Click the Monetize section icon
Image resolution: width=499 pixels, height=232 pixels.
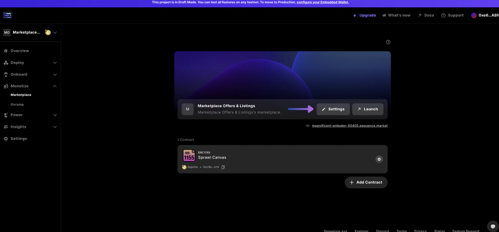point(6,86)
